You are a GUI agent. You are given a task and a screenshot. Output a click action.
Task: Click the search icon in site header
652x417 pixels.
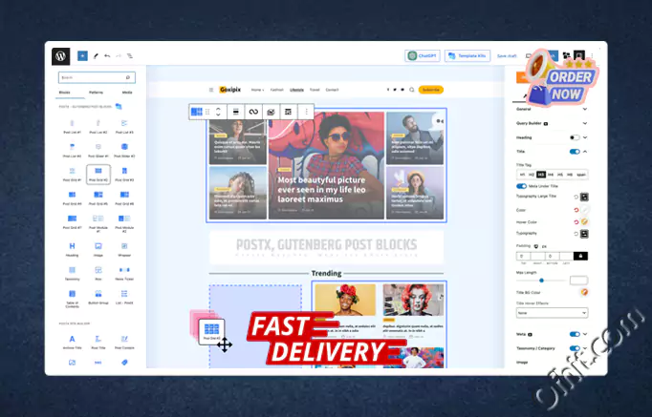409,90
